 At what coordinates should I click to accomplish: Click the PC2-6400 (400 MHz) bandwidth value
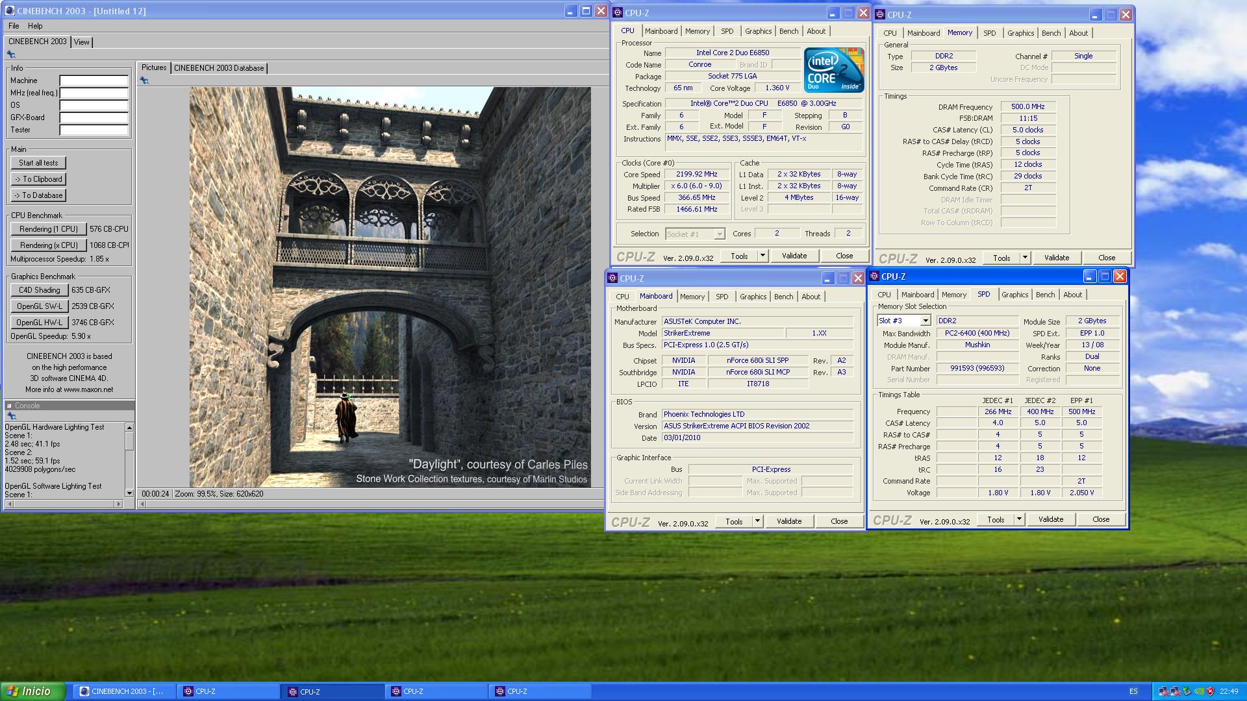pyautogui.click(x=977, y=333)
